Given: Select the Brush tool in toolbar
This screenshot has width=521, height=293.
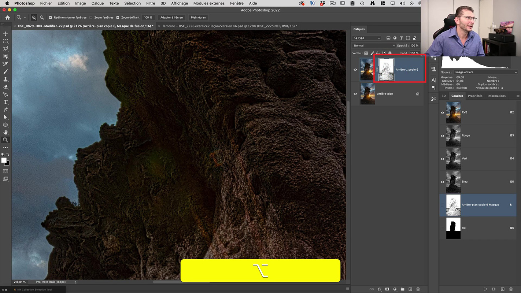Looking at the screenshot, I should [x=5, y=72].
